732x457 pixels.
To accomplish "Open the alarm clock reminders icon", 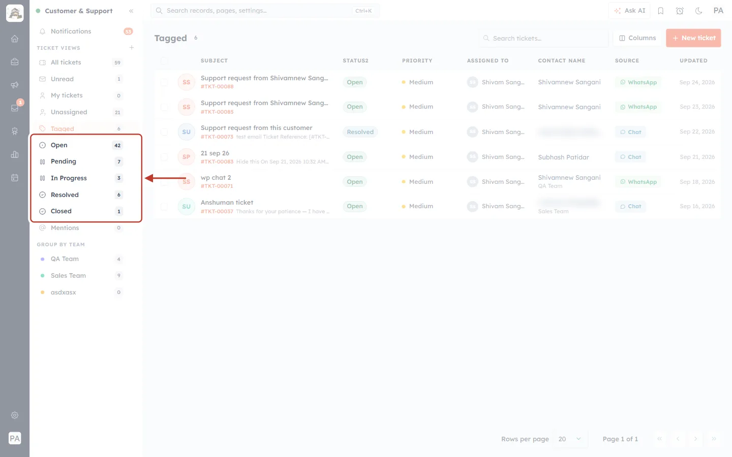I will 680,11.
